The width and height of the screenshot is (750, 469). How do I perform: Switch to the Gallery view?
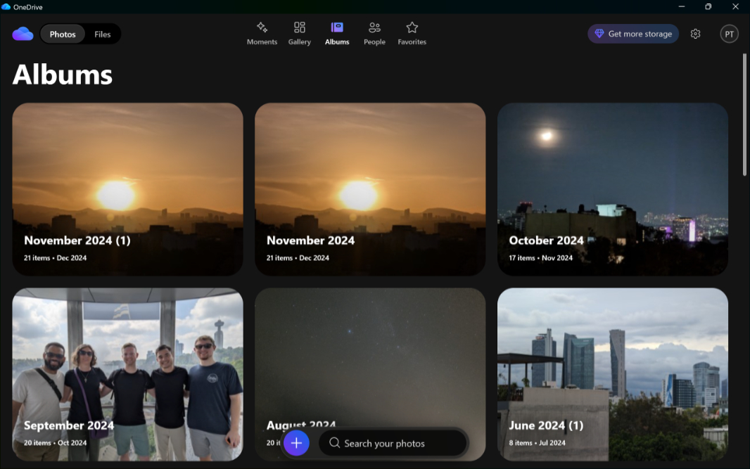pyautogui.click(x=299, y=28)
